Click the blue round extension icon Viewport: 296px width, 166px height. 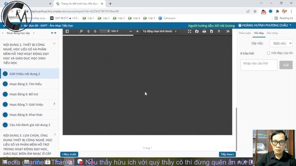click(271, 11)
